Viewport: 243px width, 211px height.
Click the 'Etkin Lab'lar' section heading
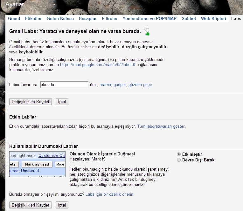point(23,117)
